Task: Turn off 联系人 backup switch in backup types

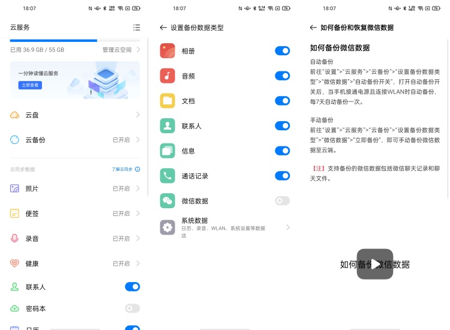Action: coord(283,125)
